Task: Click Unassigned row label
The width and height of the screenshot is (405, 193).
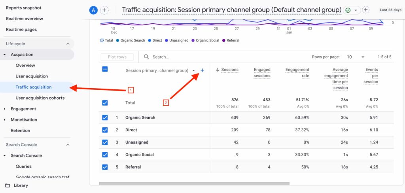Action: click(137, 142)
